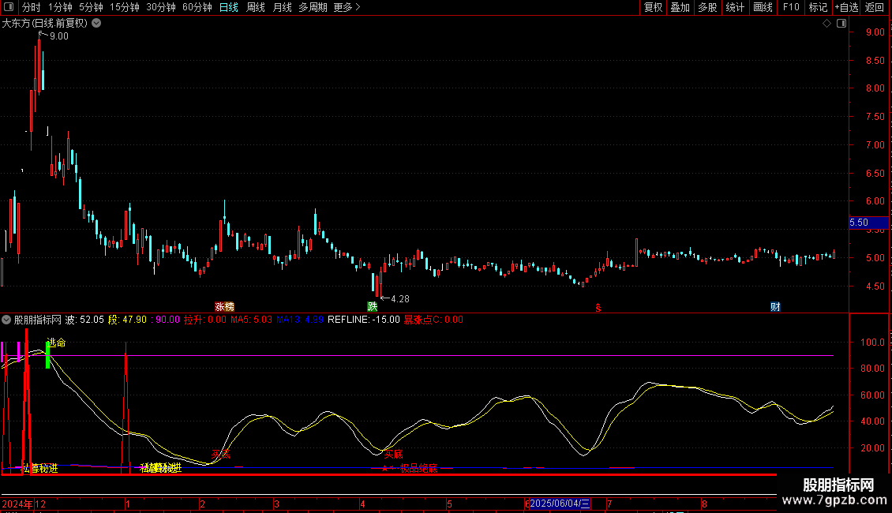Switch to the 分时 chart tab

pos(32,7)
